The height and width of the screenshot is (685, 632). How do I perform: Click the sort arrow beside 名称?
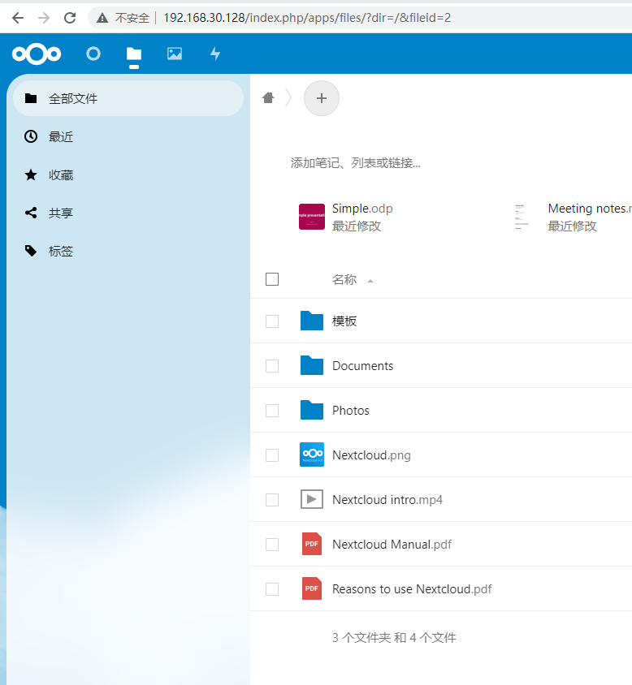click(370, 281)
